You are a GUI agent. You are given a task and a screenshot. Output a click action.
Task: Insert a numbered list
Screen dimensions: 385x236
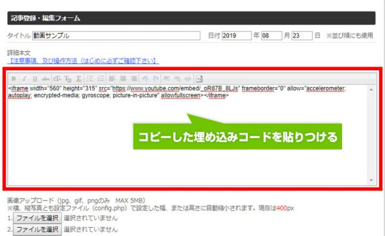tap(101, 79)
